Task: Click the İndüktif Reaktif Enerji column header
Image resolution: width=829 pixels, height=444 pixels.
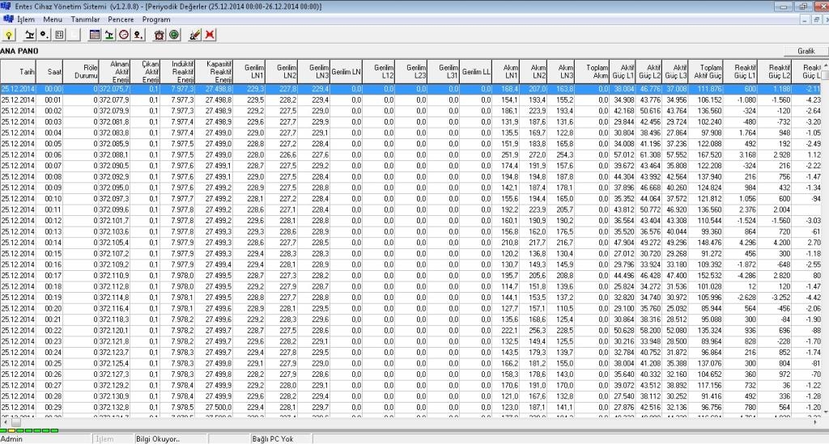Action: [177, 71]
